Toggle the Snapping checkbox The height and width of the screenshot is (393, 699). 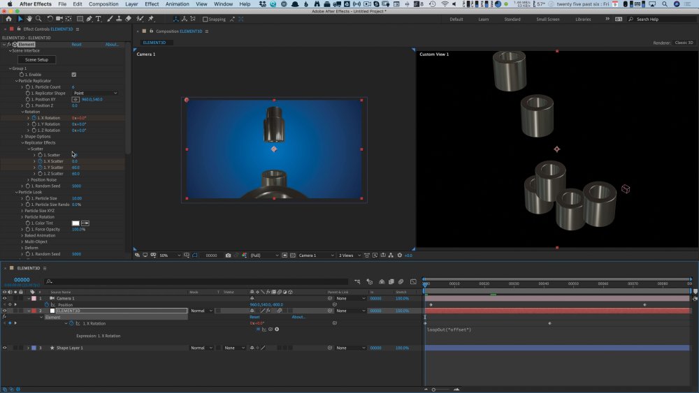click(x=205, y=19)
